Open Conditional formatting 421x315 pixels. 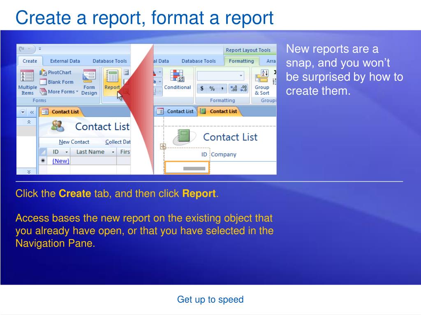coord(177,80)
